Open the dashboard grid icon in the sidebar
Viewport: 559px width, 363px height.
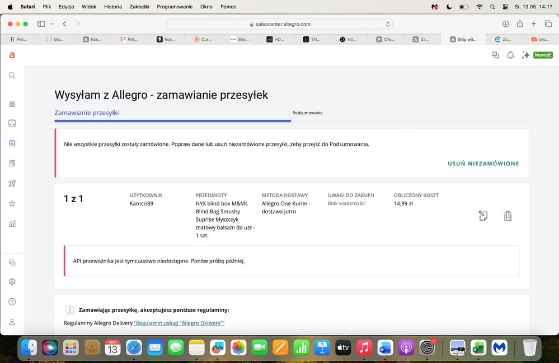pyautogui.click(x=12, y=104)
